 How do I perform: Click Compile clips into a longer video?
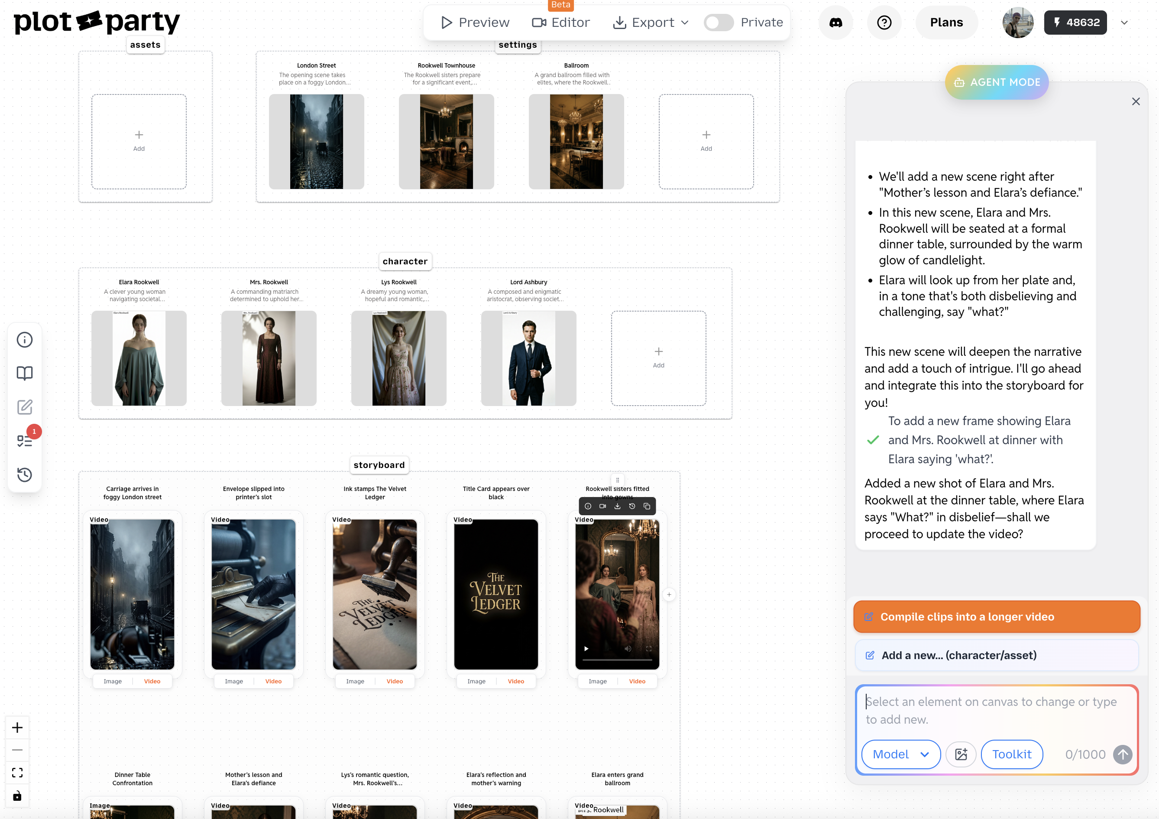pos(996,617)
